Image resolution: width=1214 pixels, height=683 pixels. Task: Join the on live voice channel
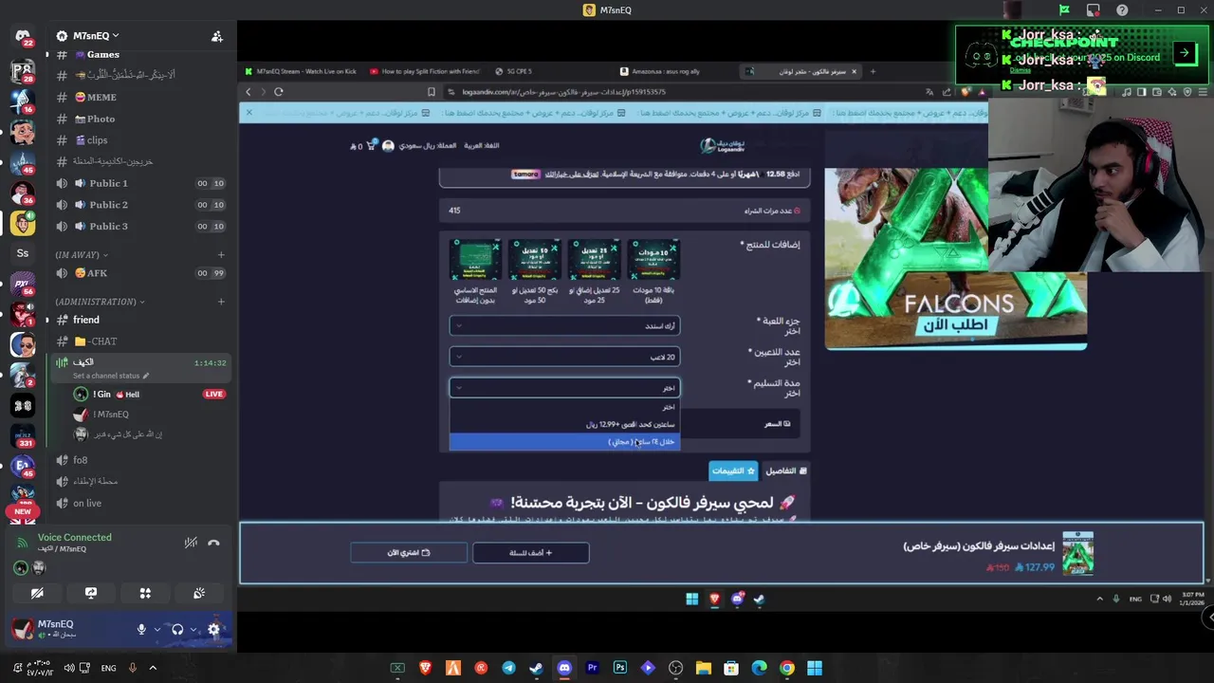(x=138, y=503)
